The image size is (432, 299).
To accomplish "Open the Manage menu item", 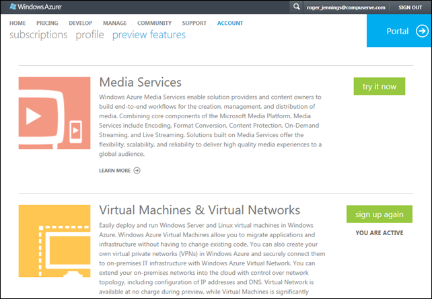I will (115, 24).
